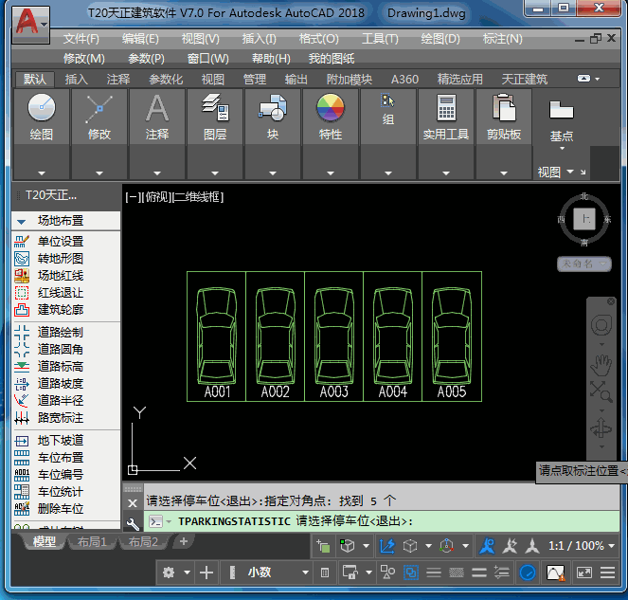The width and height of the screenshot is (628, 600).
Task: Open the 地下坡道 tool
Action: 61,441
